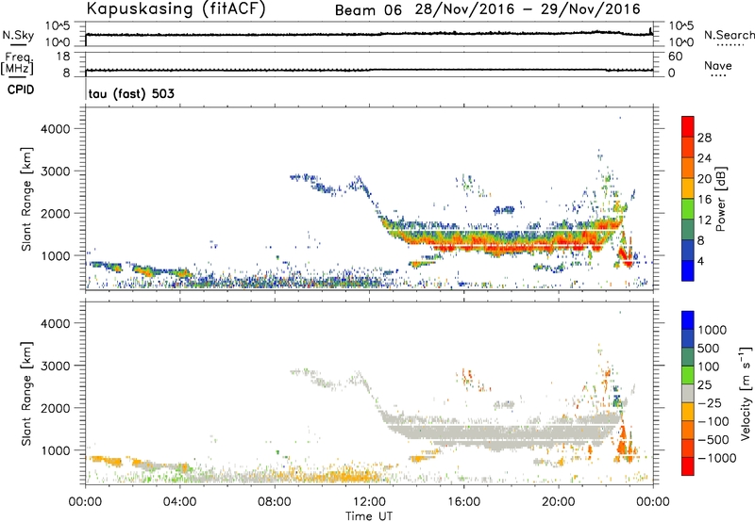Select the Freq. [MHz] axis label
This screenshot has height=522, width=755.
pos(17,63)
